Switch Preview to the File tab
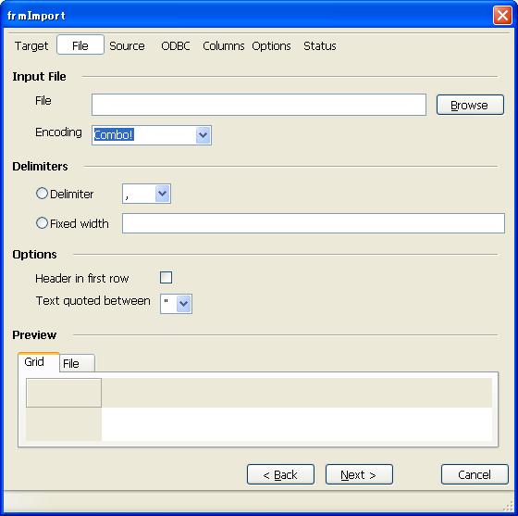 coord(77,363)
